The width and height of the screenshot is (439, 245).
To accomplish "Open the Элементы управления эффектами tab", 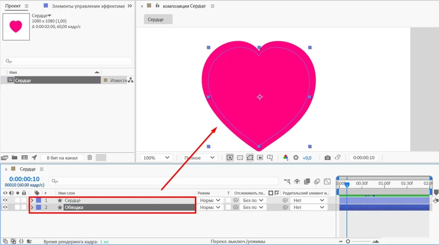I will (88, 6).
